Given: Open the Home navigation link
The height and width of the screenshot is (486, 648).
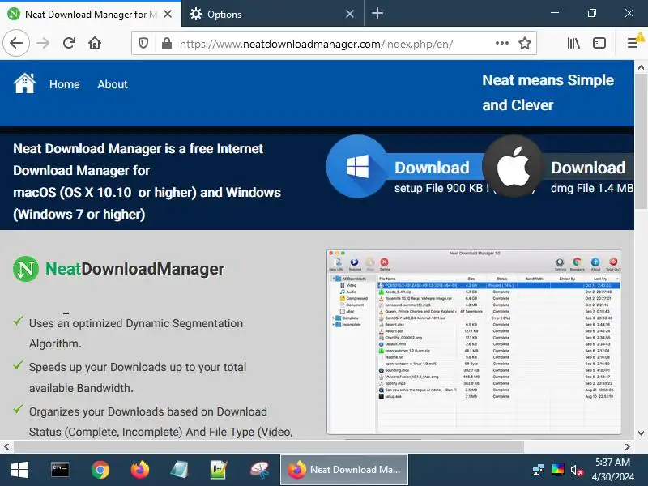Looking at the screenshot, I should [x=65, y=84].
